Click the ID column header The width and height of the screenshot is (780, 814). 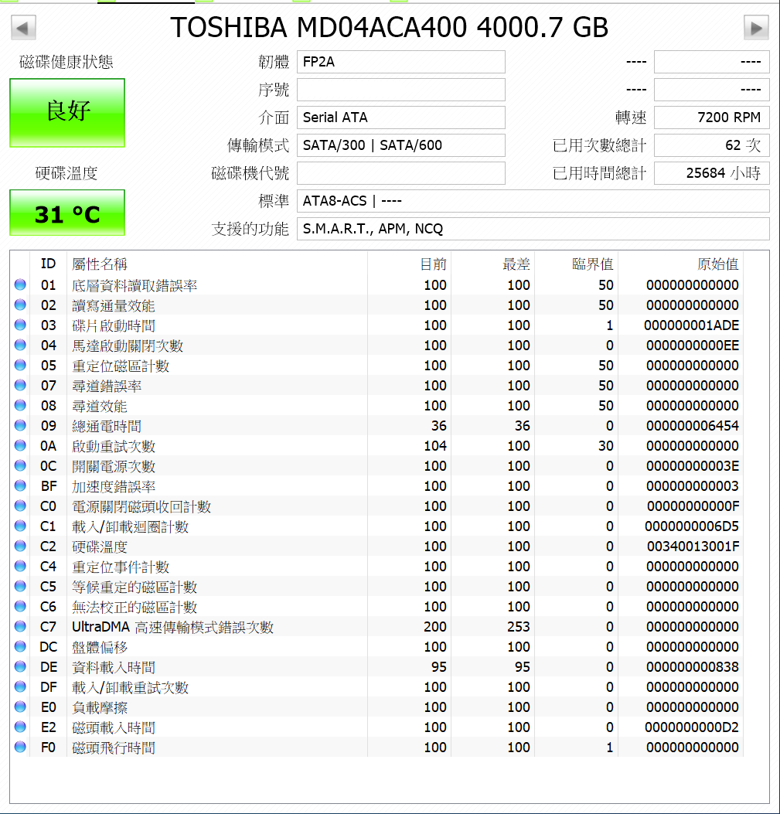point(48,264)
